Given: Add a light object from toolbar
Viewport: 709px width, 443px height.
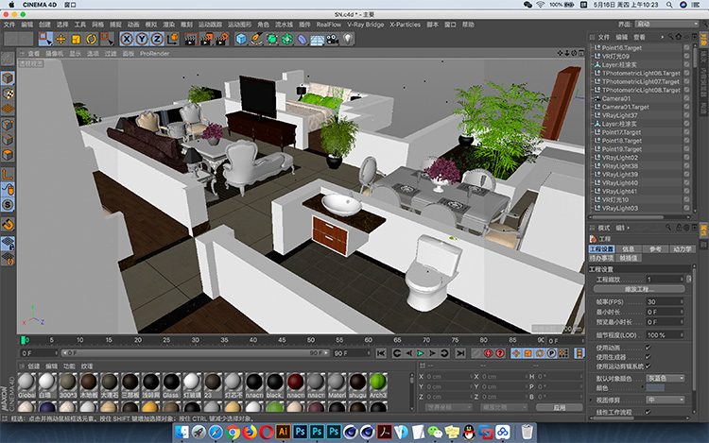Looking at the screenshot, I should (347, 40).
